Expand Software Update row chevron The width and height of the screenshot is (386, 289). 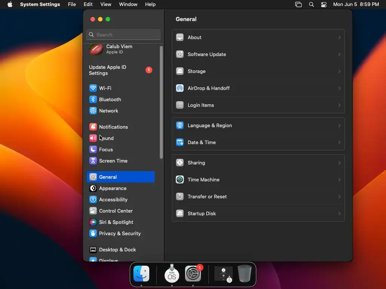(339, 54)
